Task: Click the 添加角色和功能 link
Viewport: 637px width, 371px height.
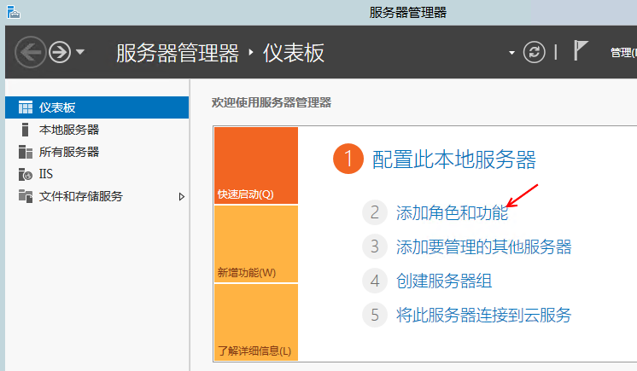Action: (x=452, y=212)
